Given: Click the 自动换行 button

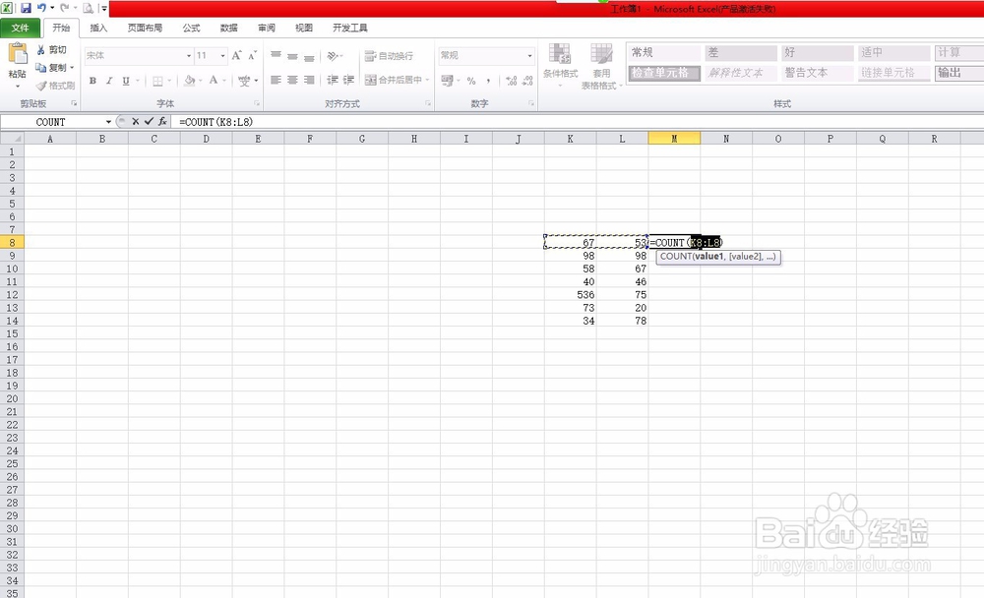Looking at the screenshot, I should (389, 56).
